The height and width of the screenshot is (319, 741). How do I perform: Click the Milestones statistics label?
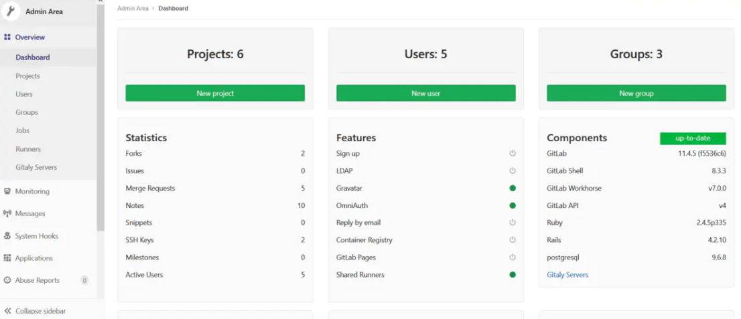tap(142, 257)
